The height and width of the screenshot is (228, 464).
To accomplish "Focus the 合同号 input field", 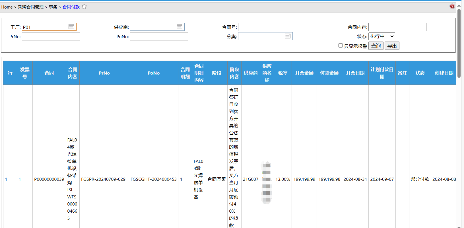I will click(x=267, y=27).
